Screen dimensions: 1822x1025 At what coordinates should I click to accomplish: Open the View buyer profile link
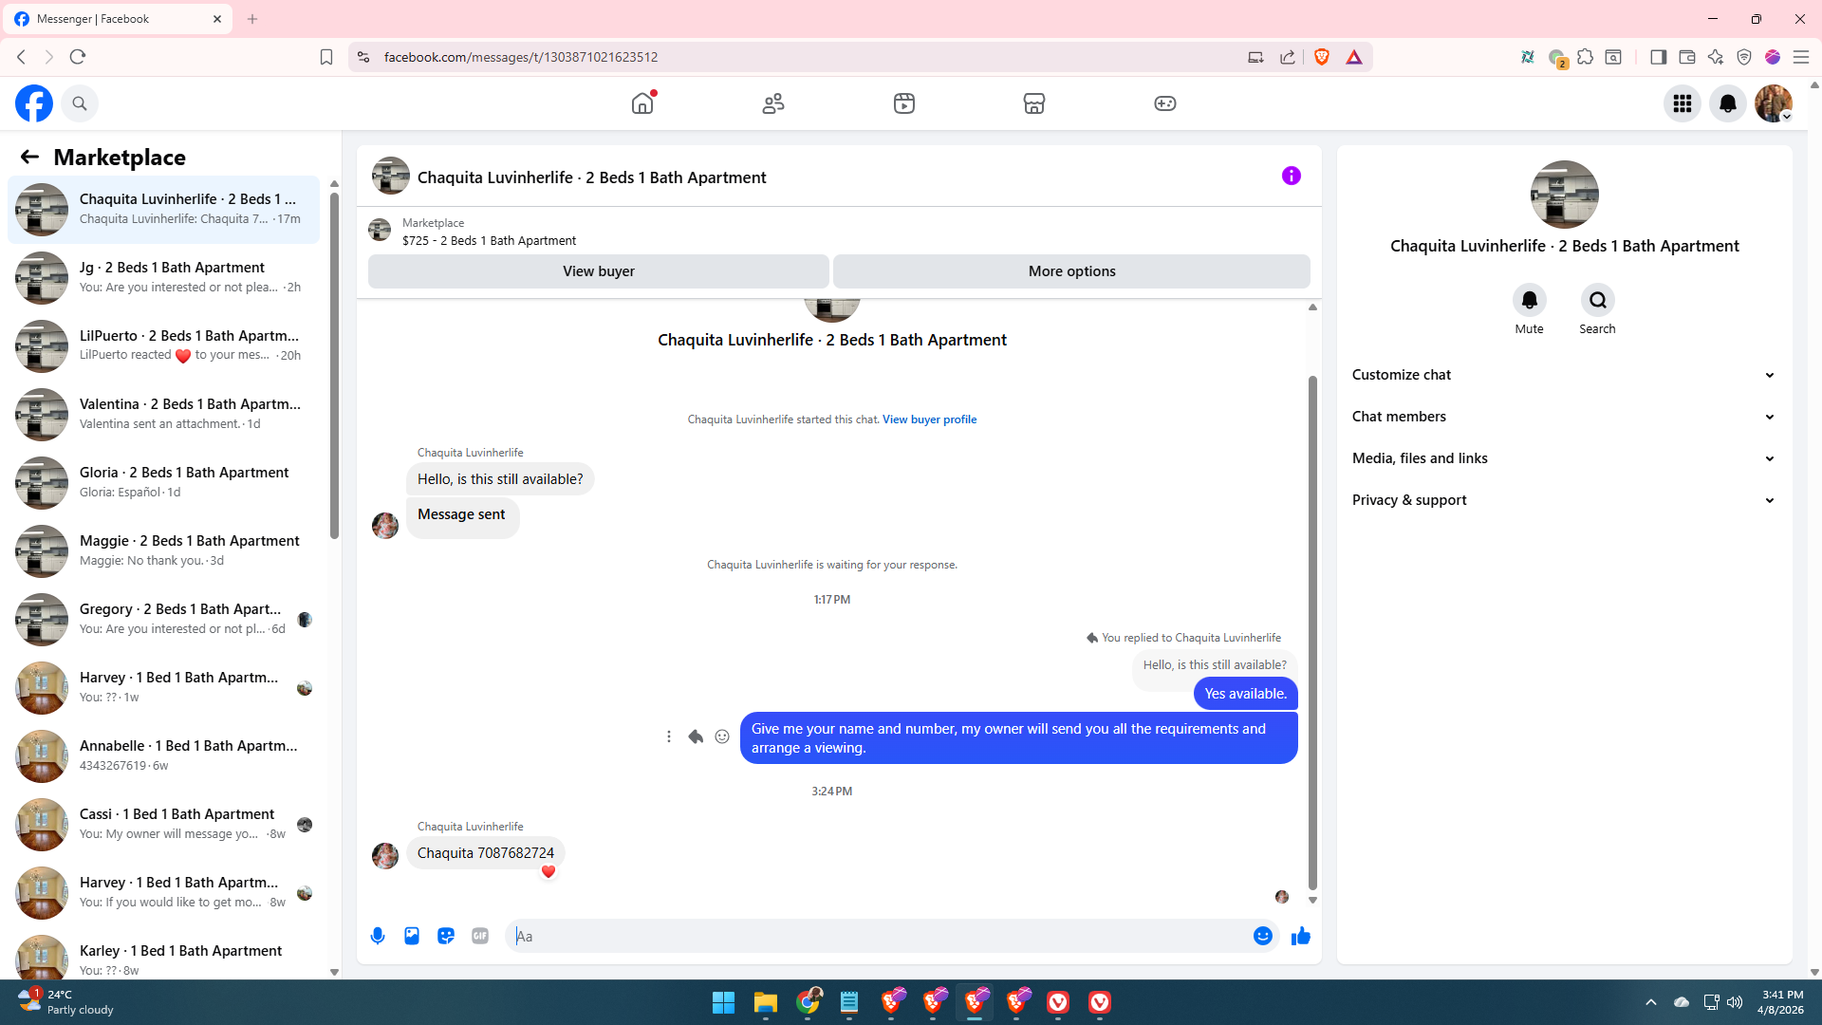click(929, 419)
